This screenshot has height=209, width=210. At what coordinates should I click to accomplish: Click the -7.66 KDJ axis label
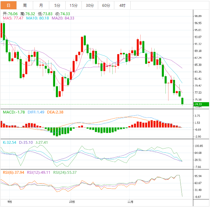point(197,167)
